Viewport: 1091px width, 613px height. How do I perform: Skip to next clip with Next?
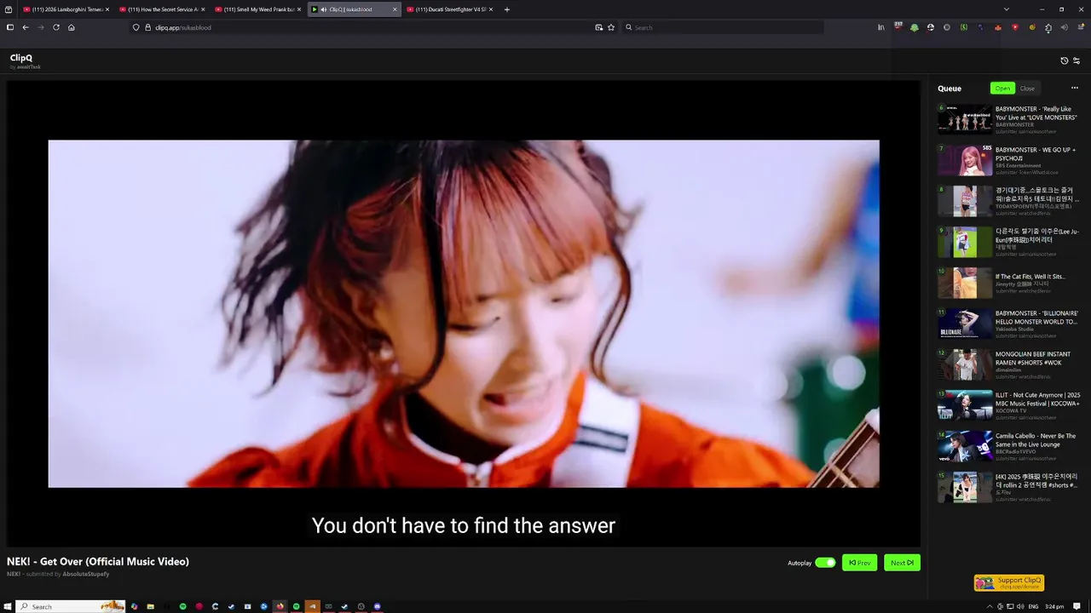click(902, 563)
